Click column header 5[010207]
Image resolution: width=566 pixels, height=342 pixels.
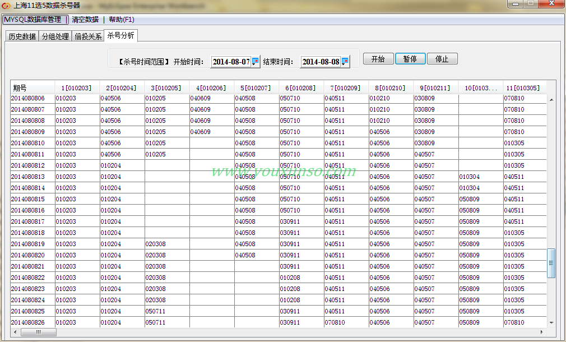(x=257, y=88)
